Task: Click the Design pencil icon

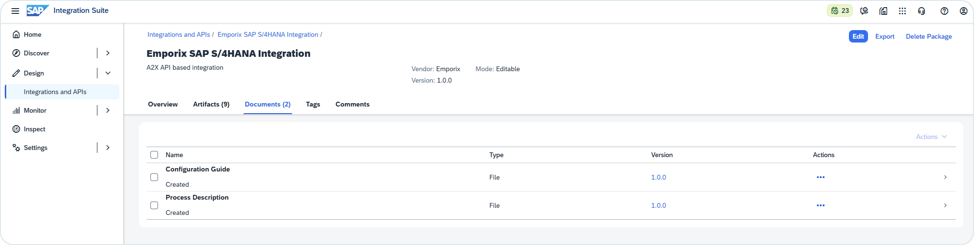Action: coord(16,73)
